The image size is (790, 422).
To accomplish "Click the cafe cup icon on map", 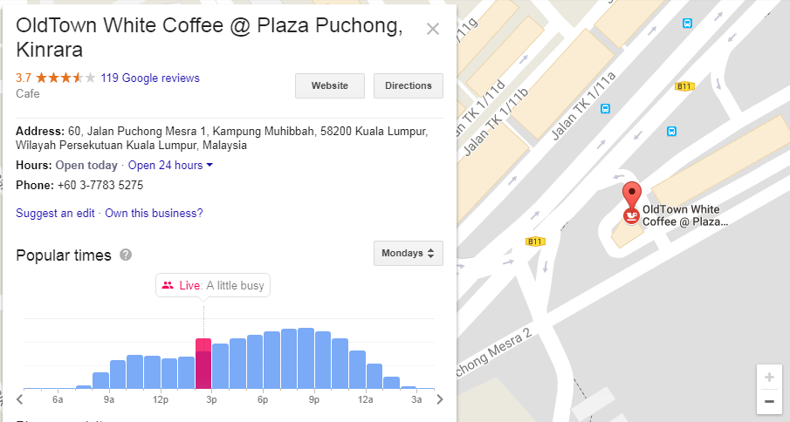I will [x=629, y=215].
